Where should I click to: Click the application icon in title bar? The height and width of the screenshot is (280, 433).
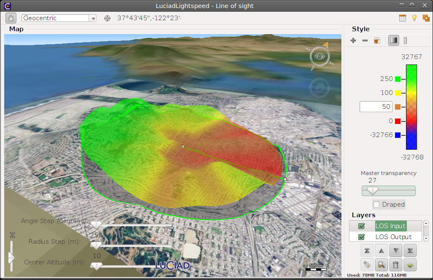coord(8,6)
